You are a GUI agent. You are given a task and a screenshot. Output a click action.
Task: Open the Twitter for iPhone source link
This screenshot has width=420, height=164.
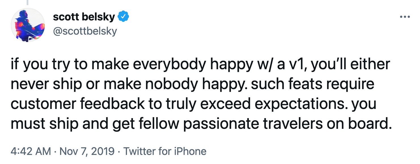(x=165, y=151)
